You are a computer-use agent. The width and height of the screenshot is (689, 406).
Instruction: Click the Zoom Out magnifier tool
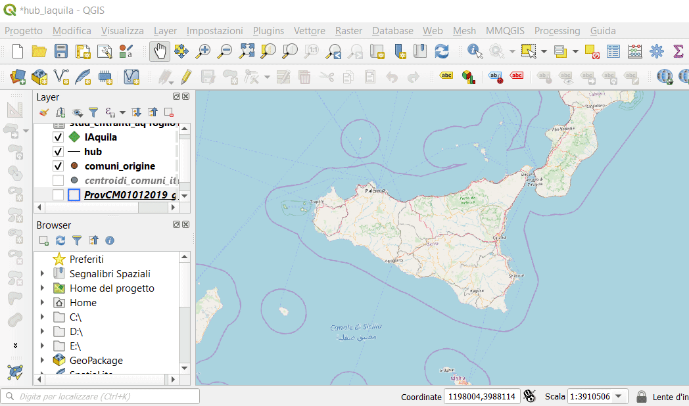tap(225, 51)
